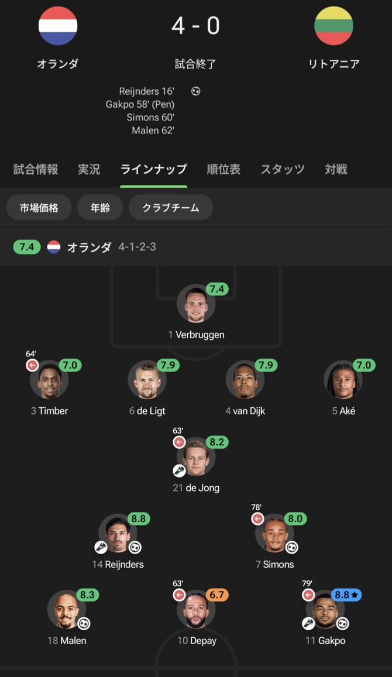Viewport: 392px width, 677px height.
Task: Tap Simons' red substitution arrow icon
Action: coord(257,518)
